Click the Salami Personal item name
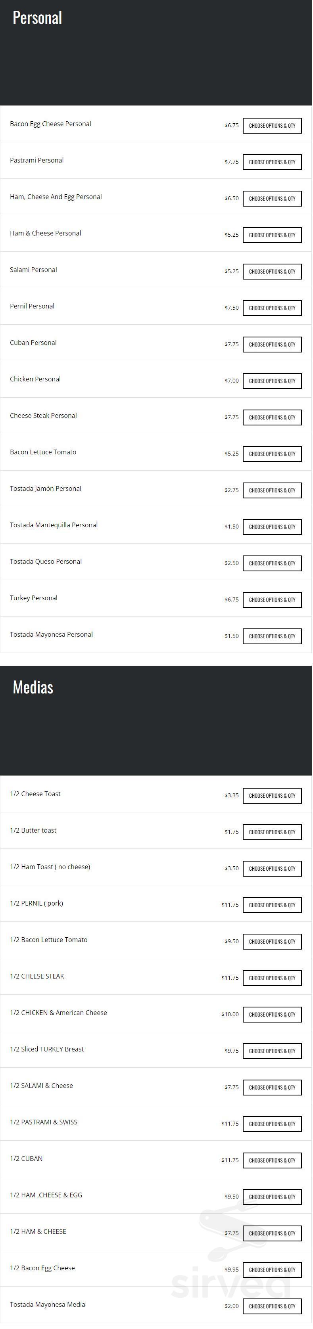The image size is (313, 1329). [34, 270]
